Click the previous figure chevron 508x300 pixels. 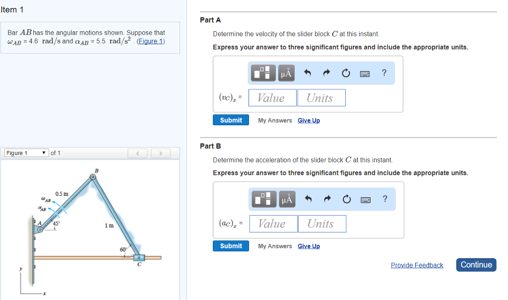(137, 153)
